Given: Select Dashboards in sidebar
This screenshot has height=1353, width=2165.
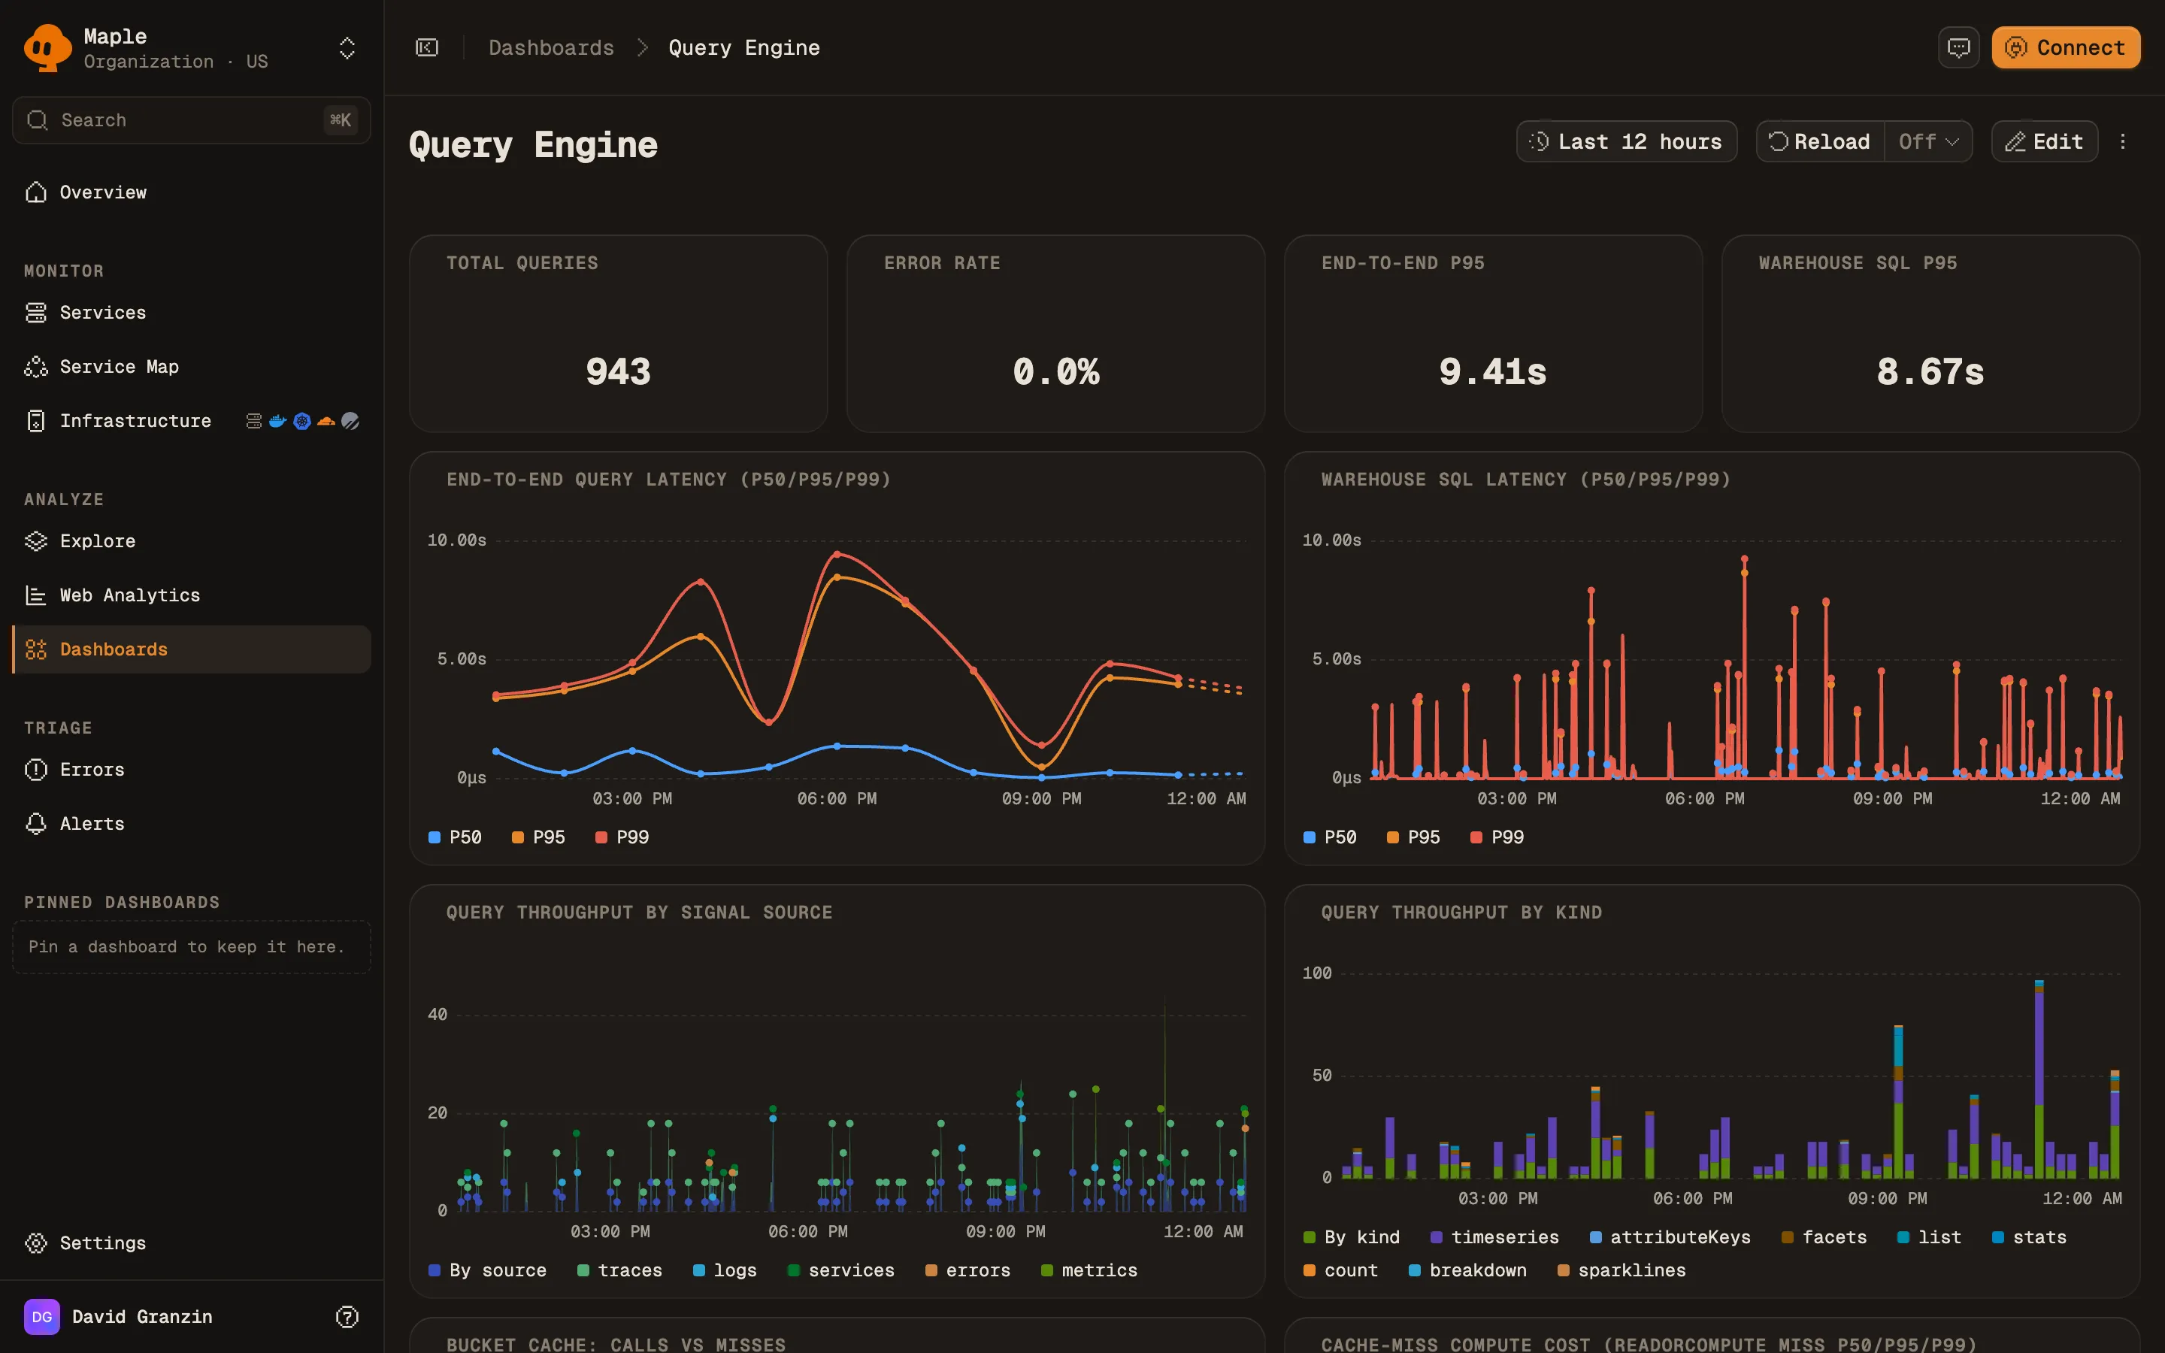Looking at the screenshot, I should click(x=192, y=649).
